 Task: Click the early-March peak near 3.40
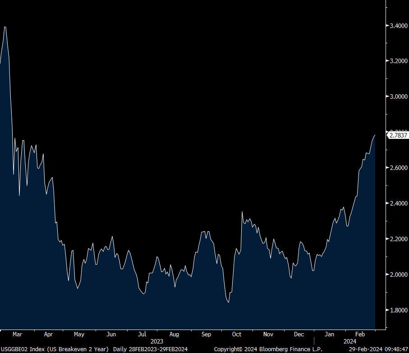pos(5,27)
